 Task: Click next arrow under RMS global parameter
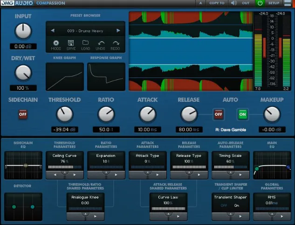pos(282,217)
